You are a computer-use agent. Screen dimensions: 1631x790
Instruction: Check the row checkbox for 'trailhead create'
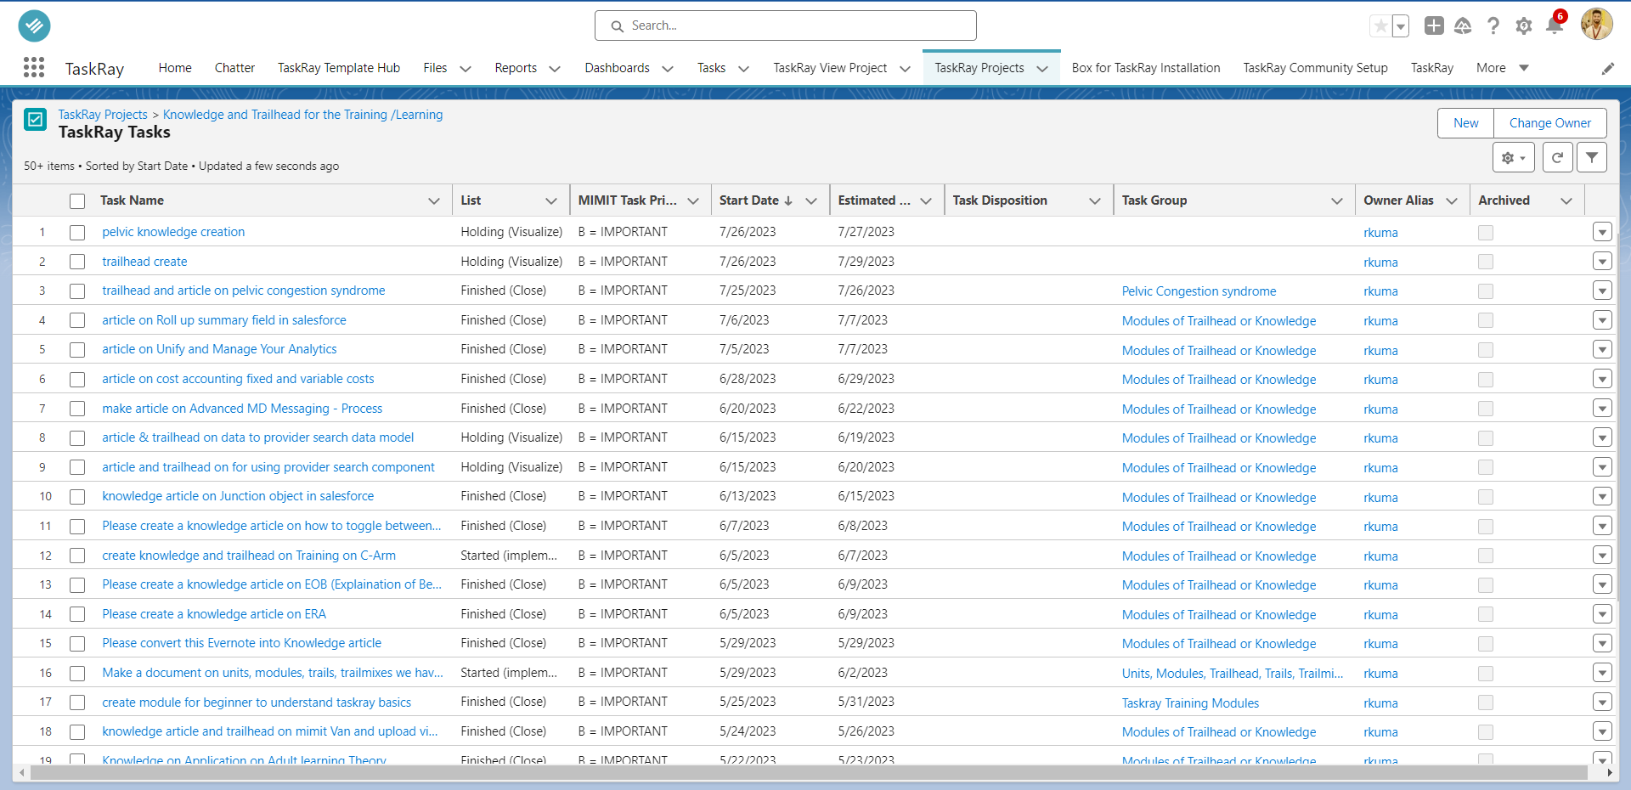77,262
